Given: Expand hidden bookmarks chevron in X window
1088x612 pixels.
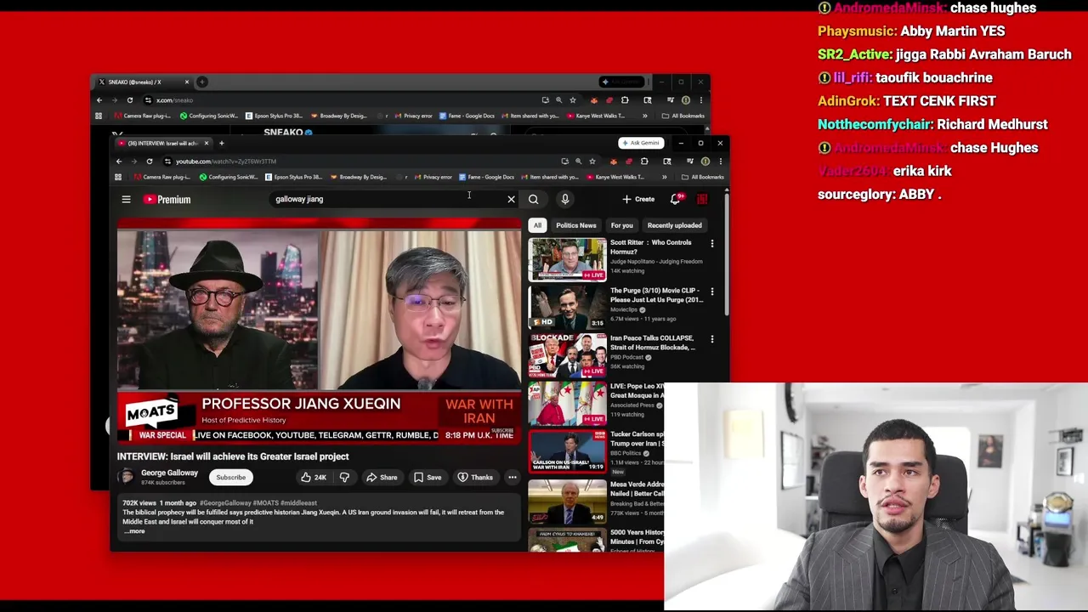Looking at the screenshot, I should pos(644,116).
